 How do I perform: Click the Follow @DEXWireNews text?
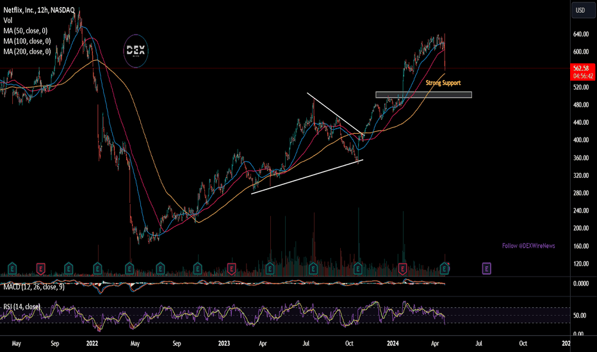tap(528, 246)
